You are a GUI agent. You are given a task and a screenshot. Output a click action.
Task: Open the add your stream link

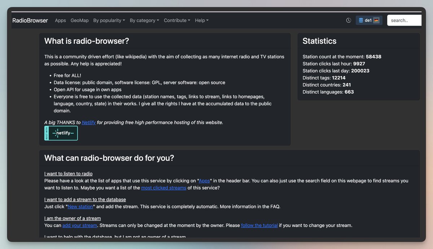tap(80, 225)
